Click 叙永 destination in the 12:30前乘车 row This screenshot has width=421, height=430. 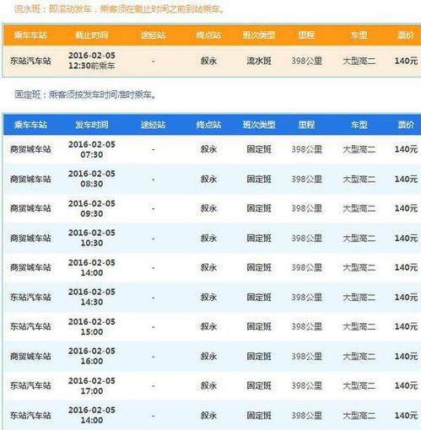208,61
